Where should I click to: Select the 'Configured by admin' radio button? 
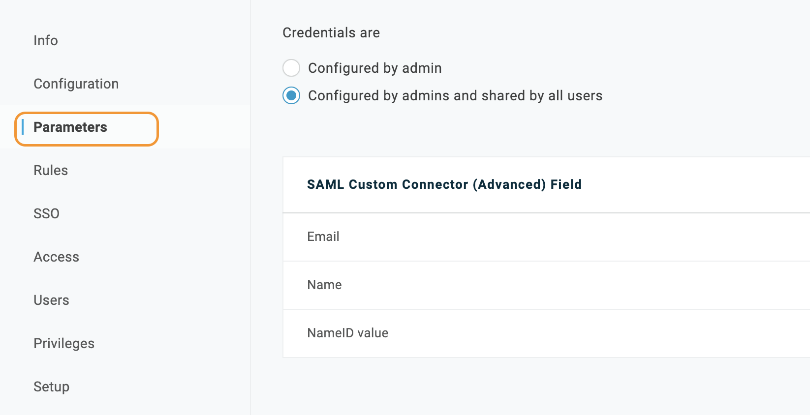[291, 68]
